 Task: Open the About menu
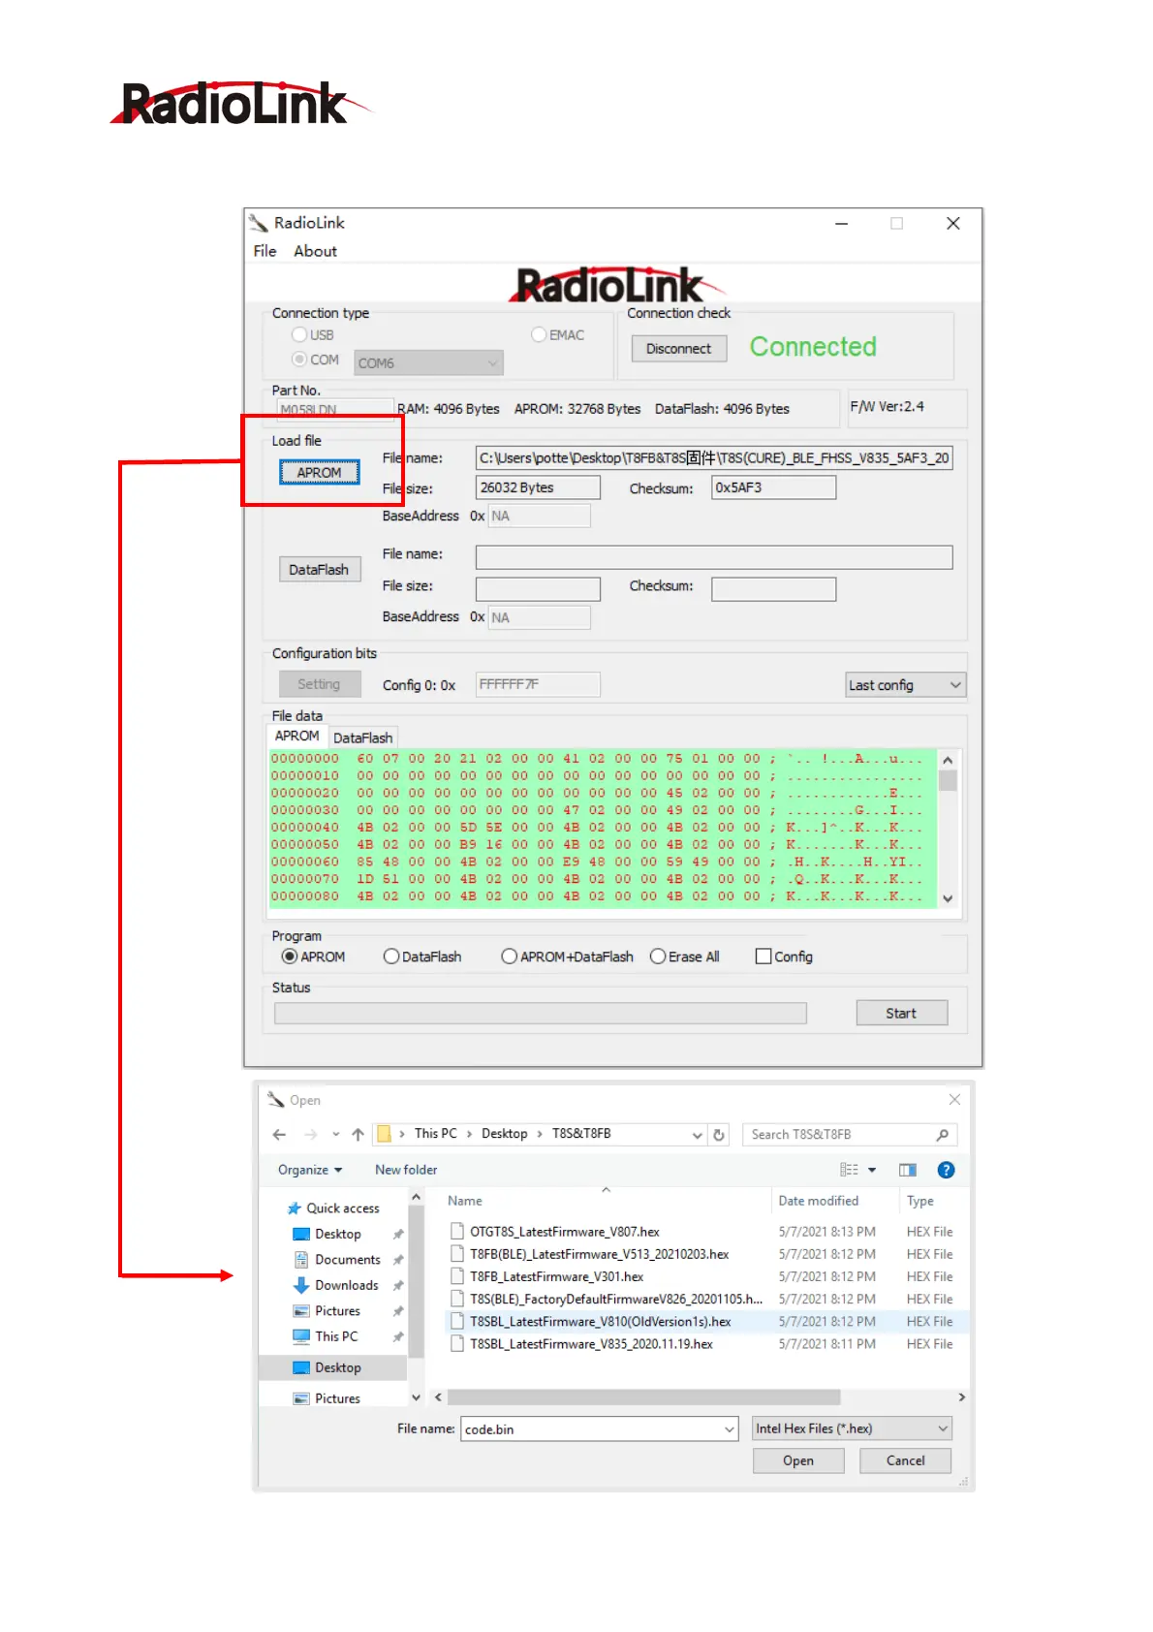[315, 251]
